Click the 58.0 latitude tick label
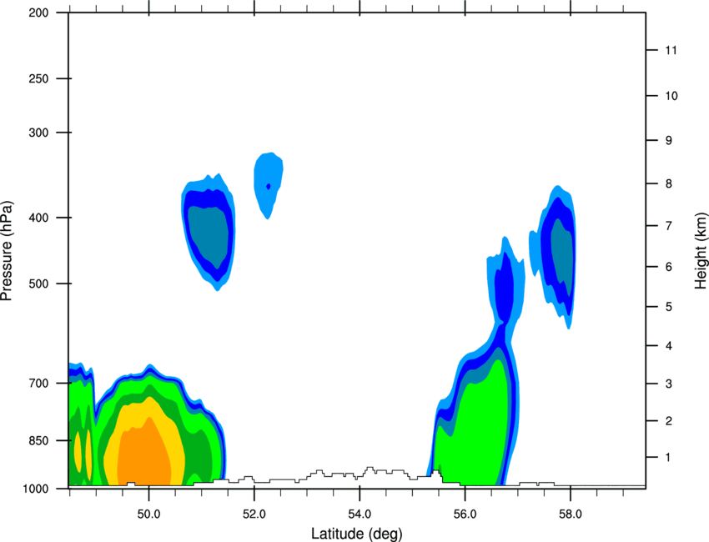 [571, 514]
